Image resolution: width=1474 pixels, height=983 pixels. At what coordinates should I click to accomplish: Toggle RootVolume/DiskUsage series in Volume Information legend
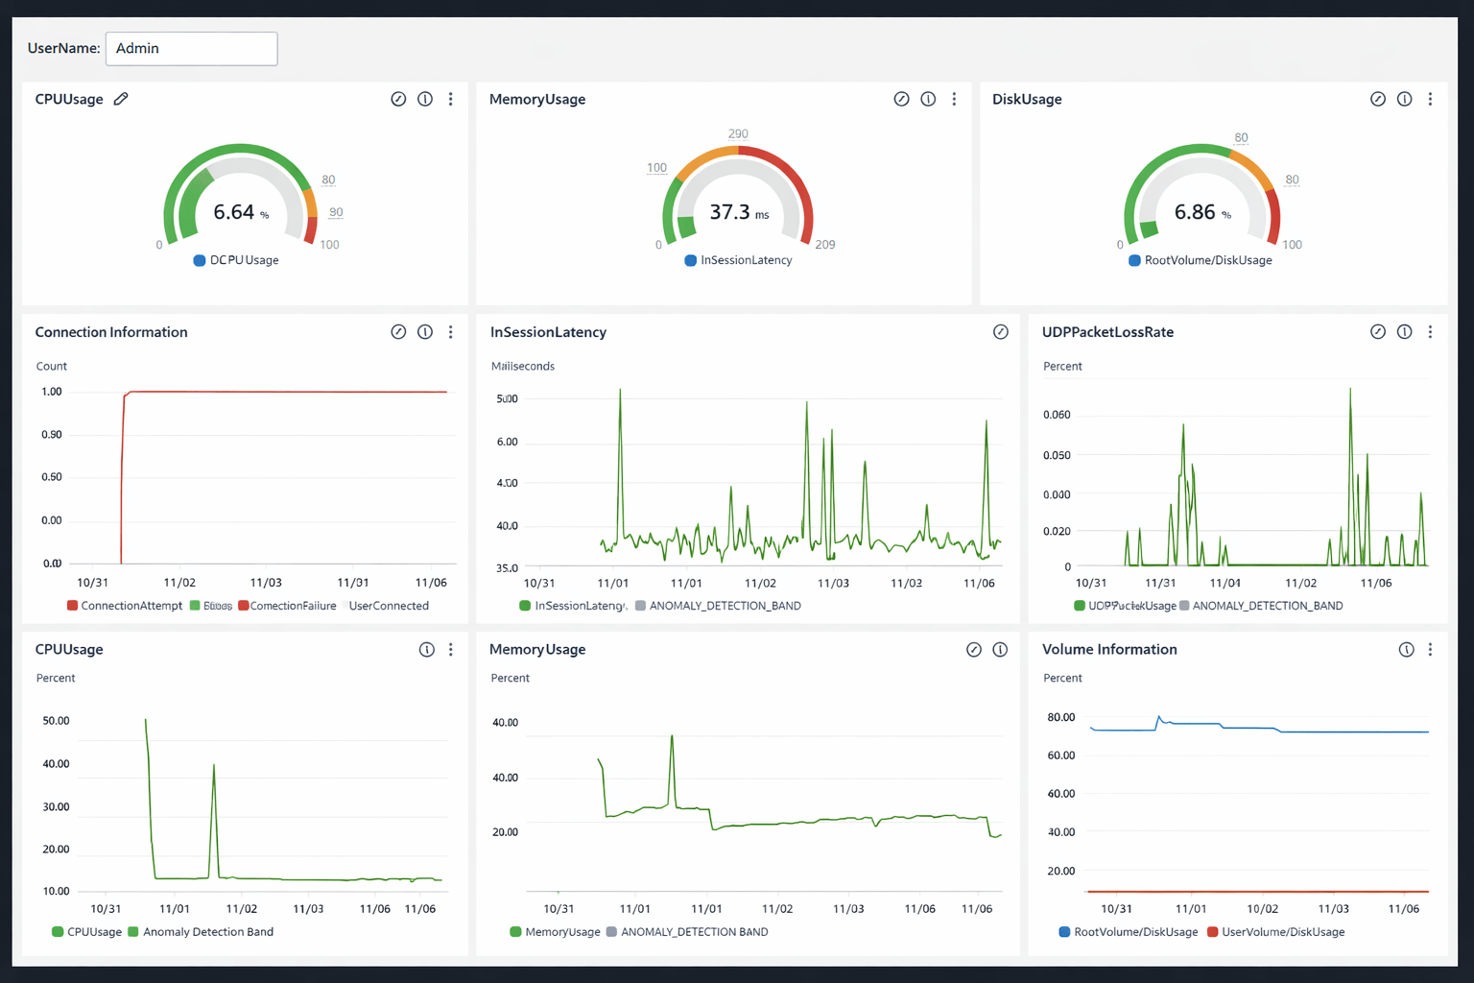[x=1129, y=932]
